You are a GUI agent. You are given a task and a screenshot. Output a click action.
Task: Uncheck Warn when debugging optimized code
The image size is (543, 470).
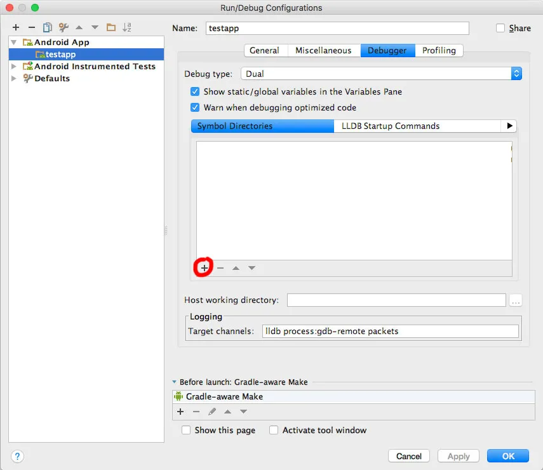point(195,107)
